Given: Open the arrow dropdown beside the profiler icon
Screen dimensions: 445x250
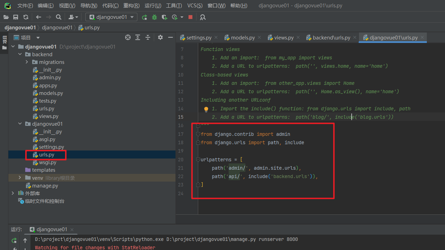Looking at the screenshot, I should pyautogui.click(x=182, y=17).
